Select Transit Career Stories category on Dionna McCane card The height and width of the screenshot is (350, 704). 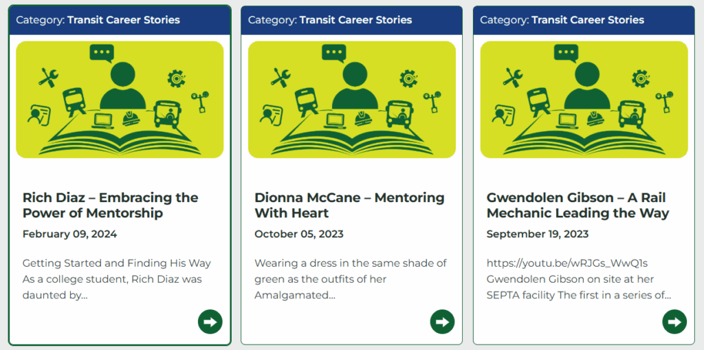(355, 20)
